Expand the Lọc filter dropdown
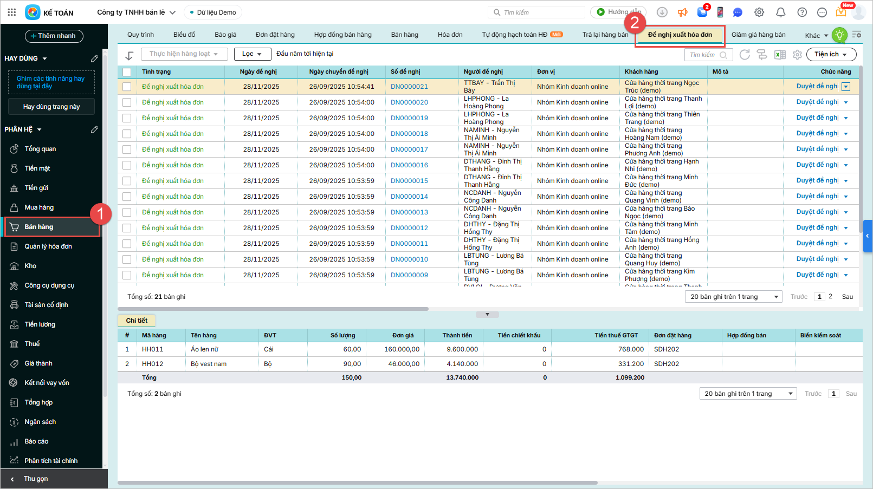This screenshot has width=873, height=489. tap(252, 54)
